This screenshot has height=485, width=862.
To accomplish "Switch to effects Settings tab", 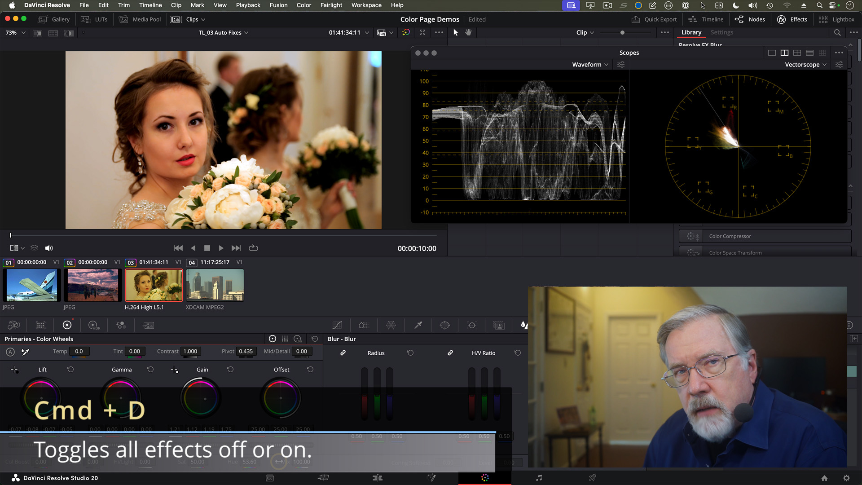I will [721, 32].
